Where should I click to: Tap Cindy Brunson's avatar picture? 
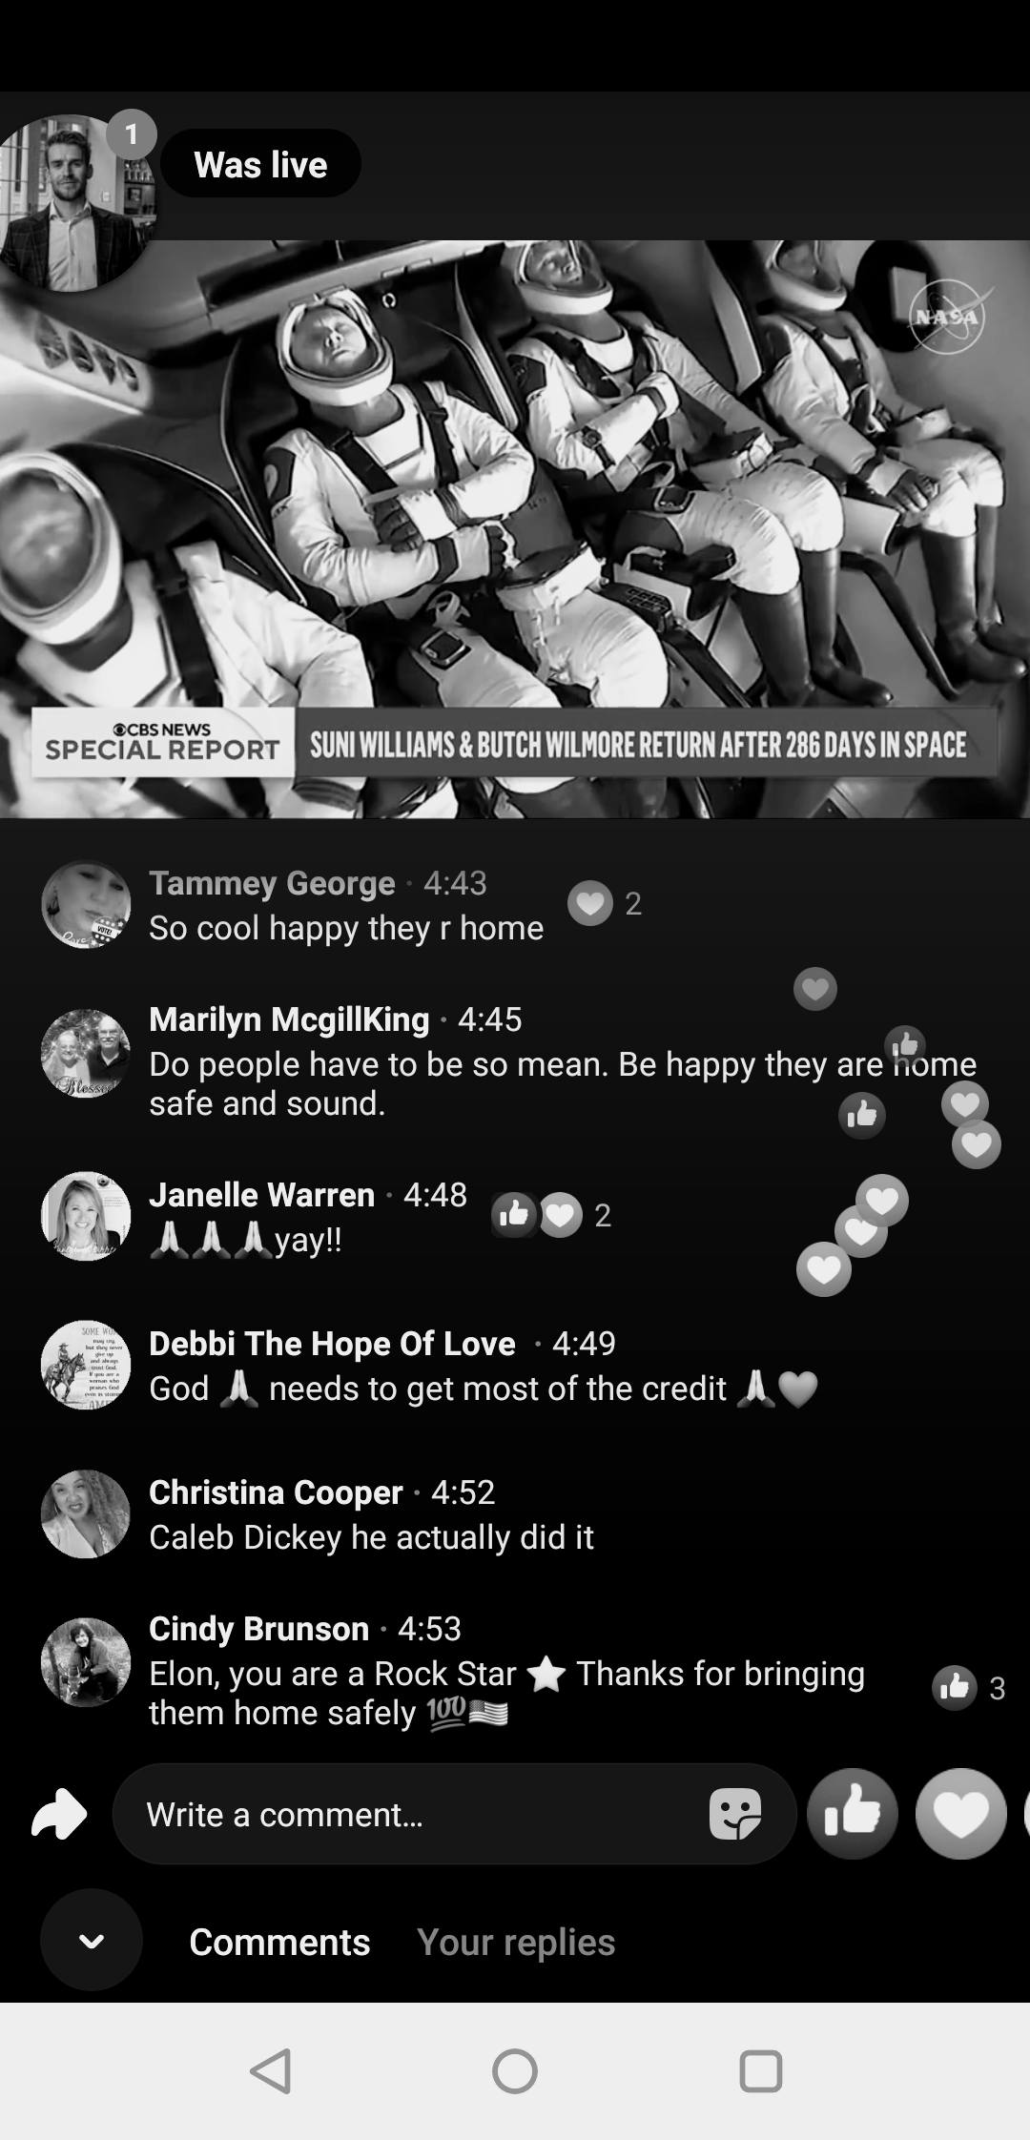click(x=86, y=1661)
